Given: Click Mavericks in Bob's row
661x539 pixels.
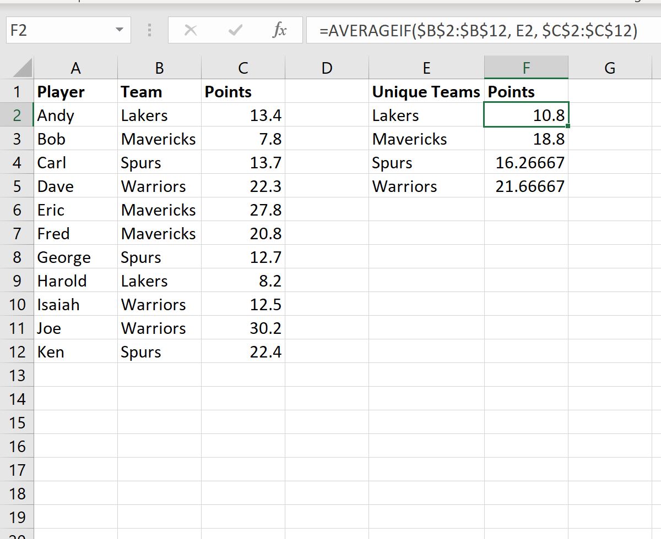Looking at the screenshot, I should [x=159, y=139].
